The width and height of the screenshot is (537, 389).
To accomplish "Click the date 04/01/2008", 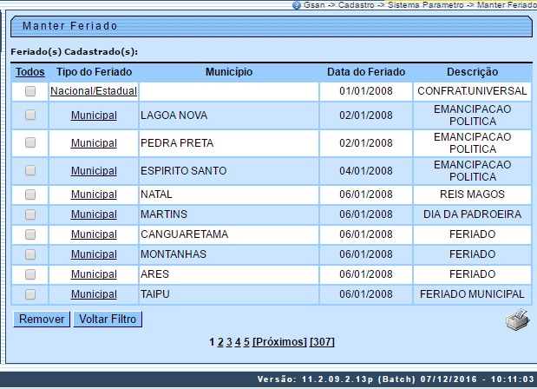I will [366, 171].
